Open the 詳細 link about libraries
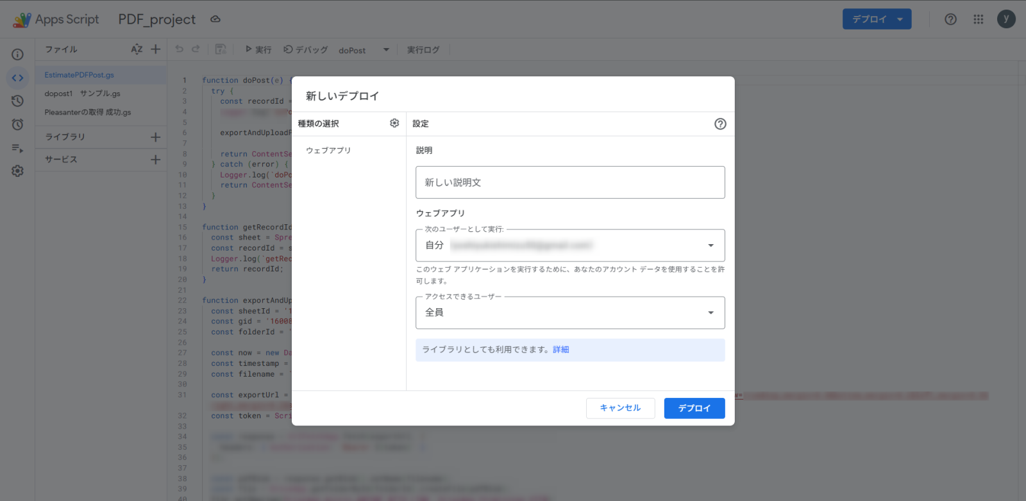 click(x=561, y=350)
